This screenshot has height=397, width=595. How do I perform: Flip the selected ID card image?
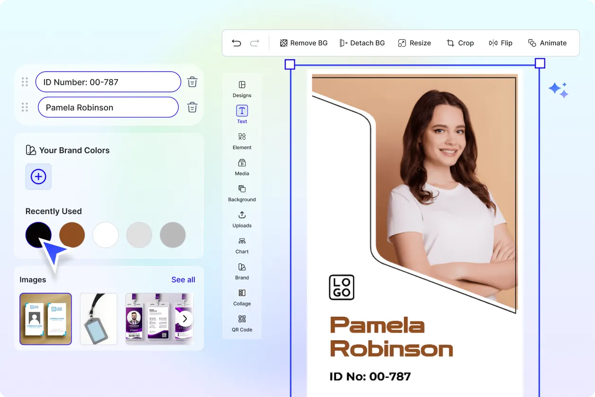tap(501, 43)
